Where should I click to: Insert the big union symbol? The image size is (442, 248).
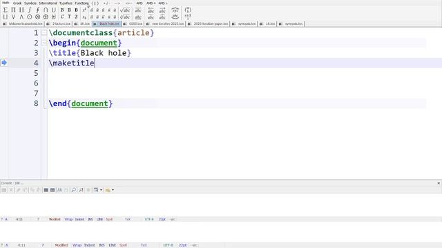point(54,10)
